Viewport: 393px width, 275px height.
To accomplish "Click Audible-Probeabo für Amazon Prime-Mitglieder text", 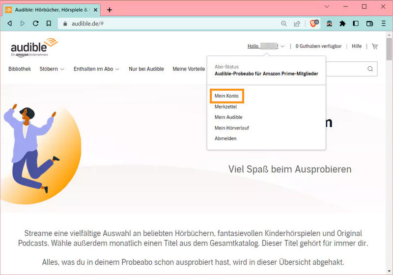I will pos(266,74).
